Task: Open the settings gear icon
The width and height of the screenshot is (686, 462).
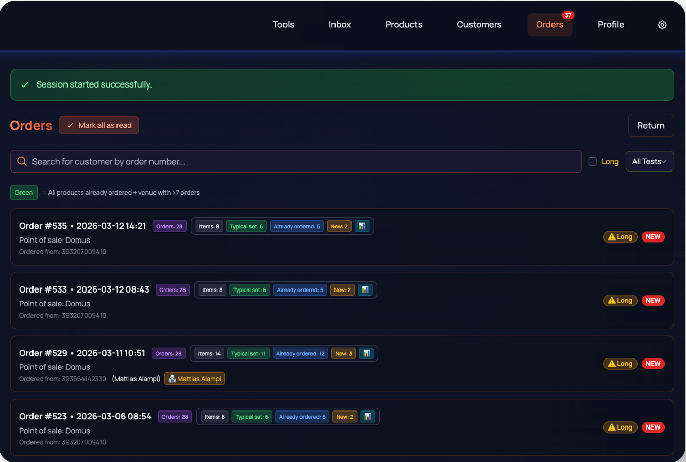Action: [x=662, y=25]
